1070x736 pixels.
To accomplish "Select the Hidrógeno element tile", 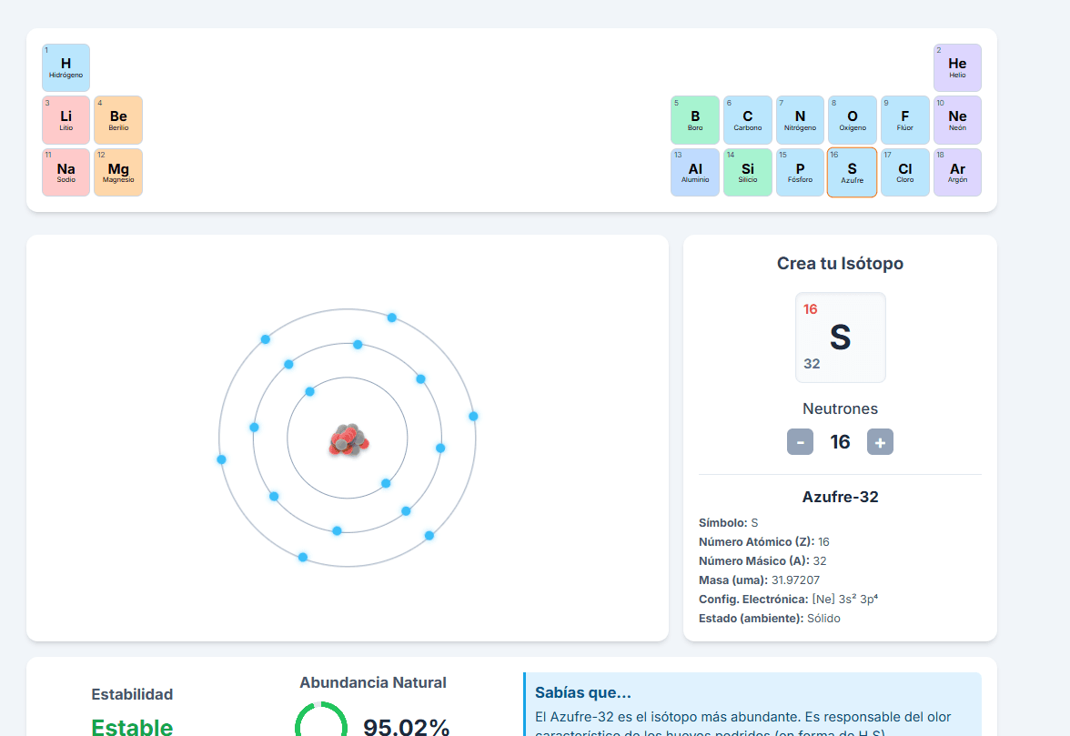I will coord(66,67).
